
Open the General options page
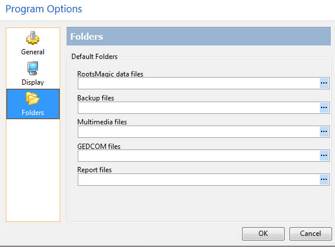click(x=33, y=43)
